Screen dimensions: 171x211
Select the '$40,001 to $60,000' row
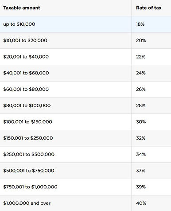85,73
